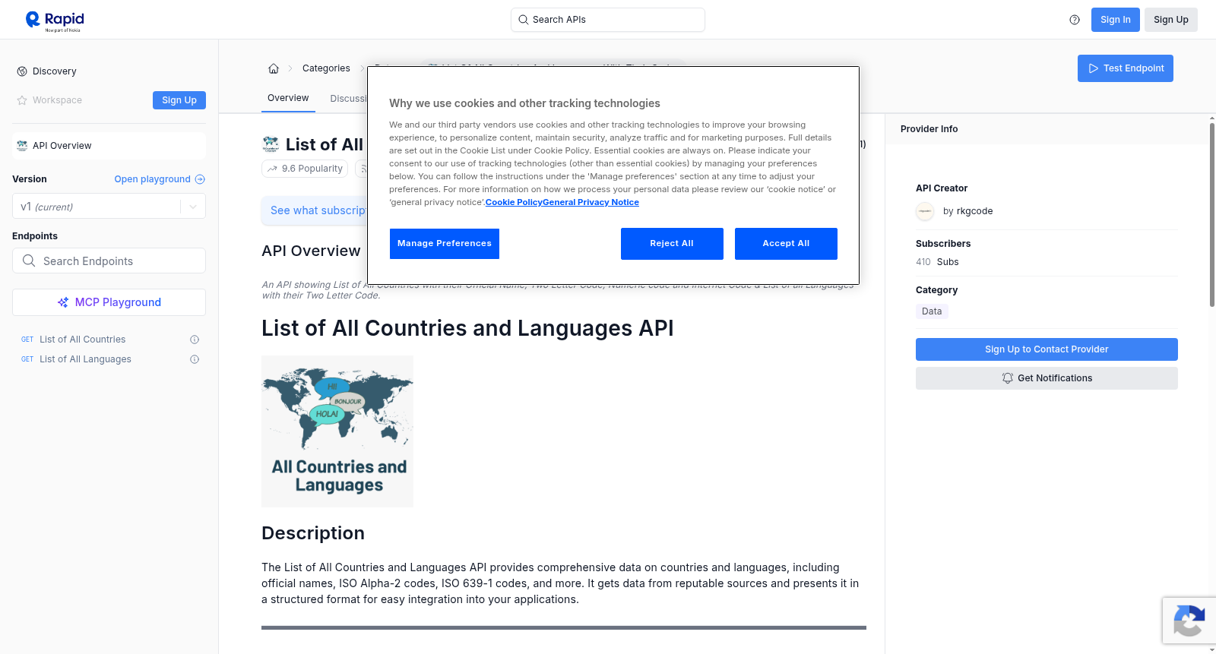Click the Get Notifications button
Screen dimensions: 1216x654
point(1047,378)
